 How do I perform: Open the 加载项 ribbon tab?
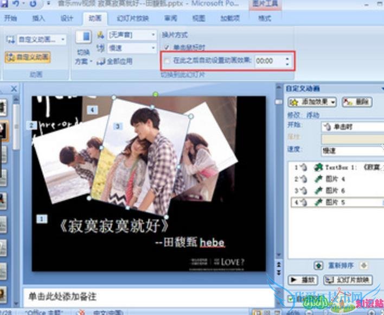(x=230, y=18)
